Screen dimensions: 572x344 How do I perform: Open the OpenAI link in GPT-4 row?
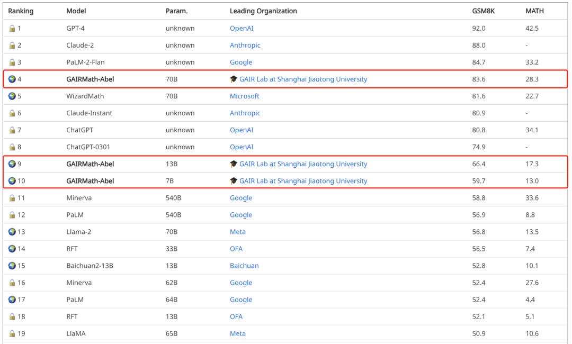click(x=242, y=29)
